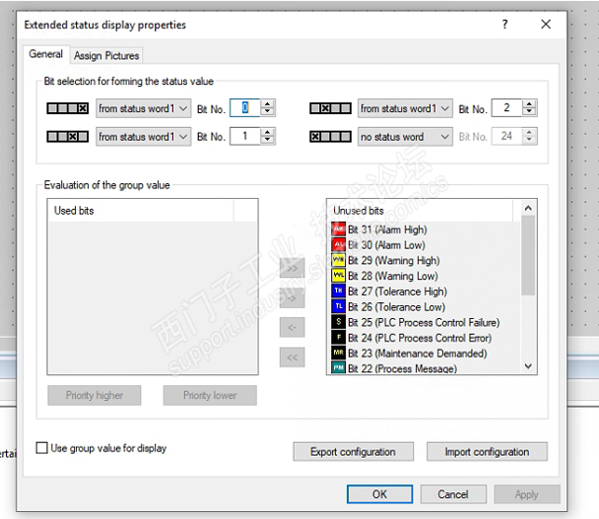Click the Import configuration button
Viewport: 599px width, 519px height.
click(x=487, y=452)
